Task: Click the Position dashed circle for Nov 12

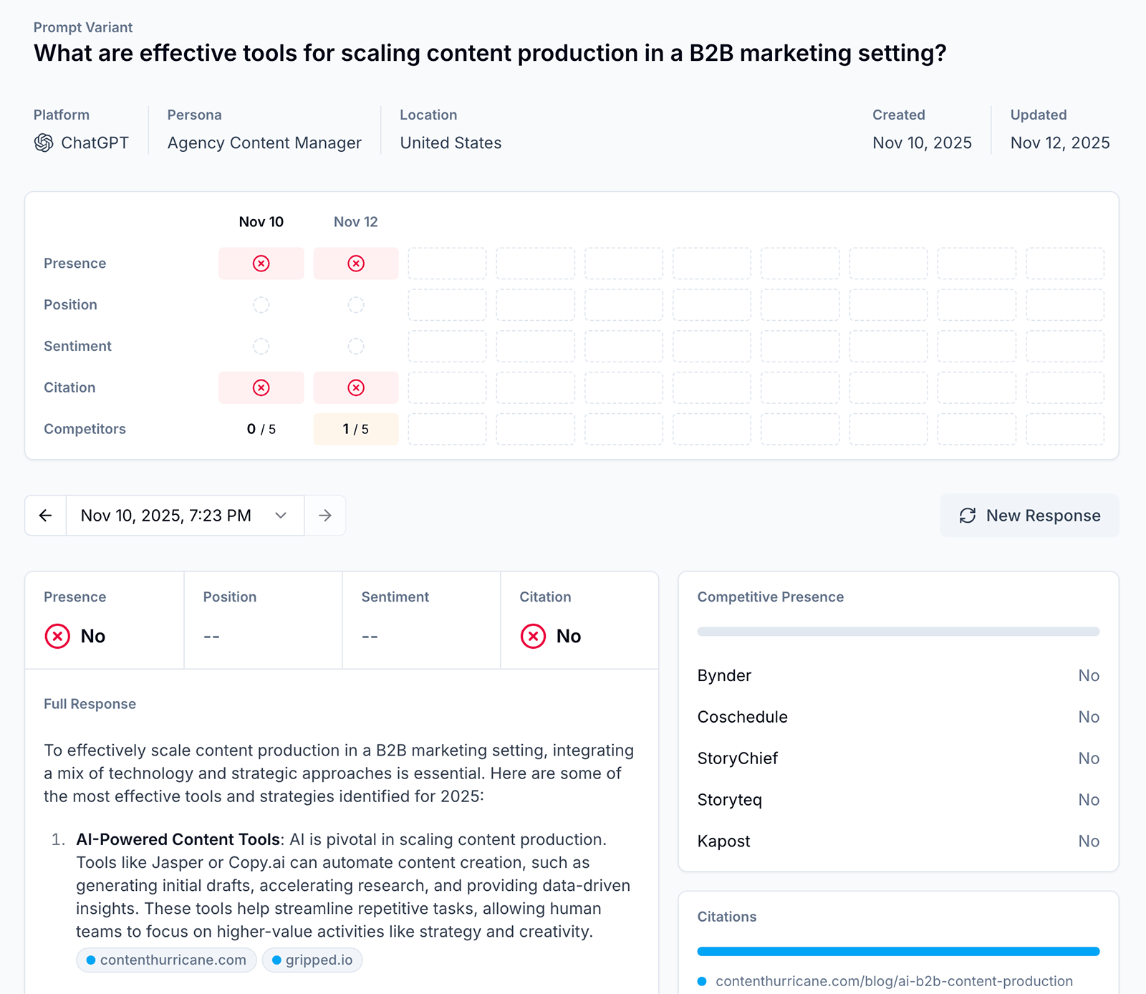Action: 356,305
